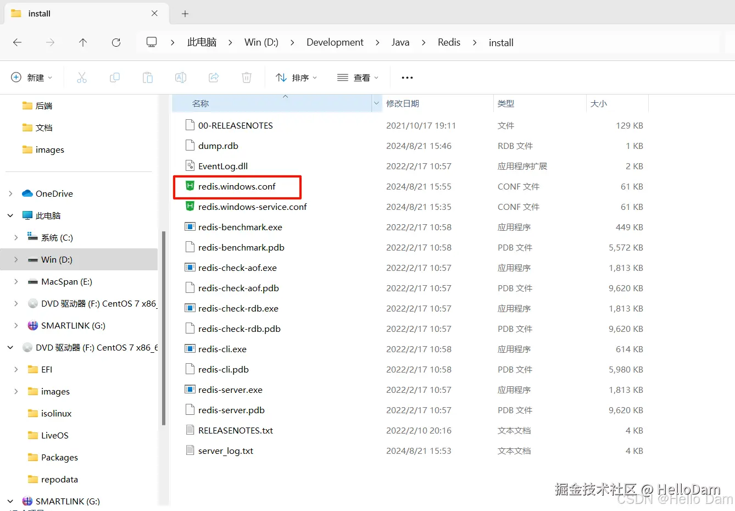Open the three-dot more options menu
The height and width of the screenshot is (511, 735).
click(x=407, y=77)
